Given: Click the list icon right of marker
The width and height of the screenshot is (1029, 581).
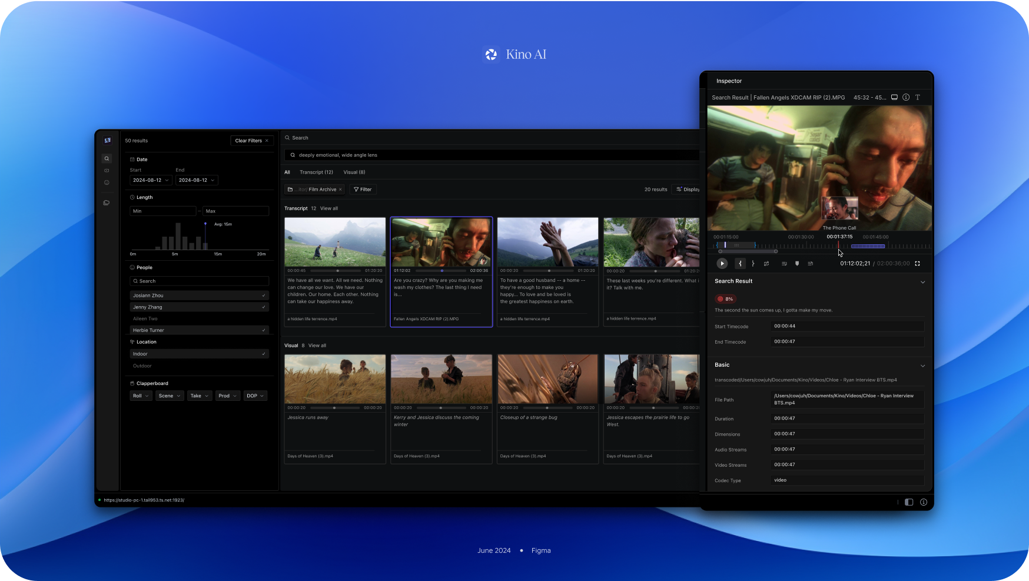Looking at the screenshot, I should pyautogui.click(x=811, y=264).
